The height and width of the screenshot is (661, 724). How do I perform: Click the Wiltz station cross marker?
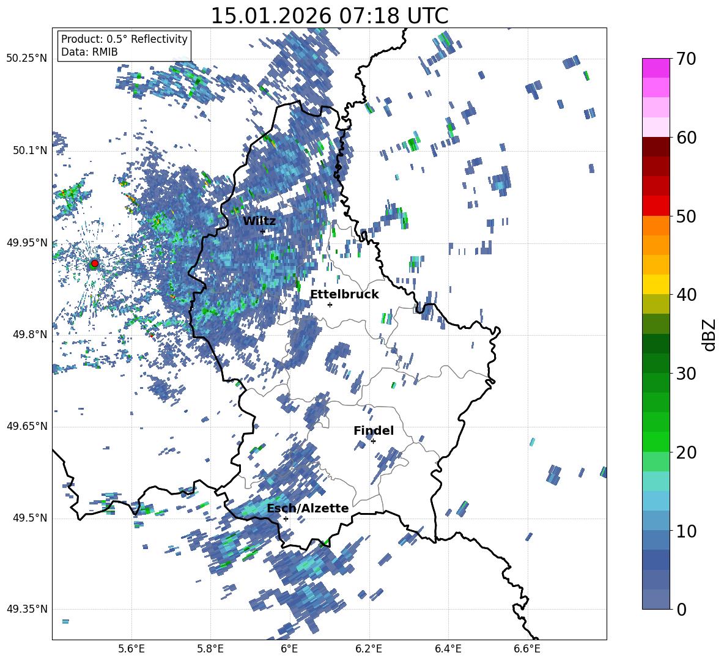[x=263, y=232]
